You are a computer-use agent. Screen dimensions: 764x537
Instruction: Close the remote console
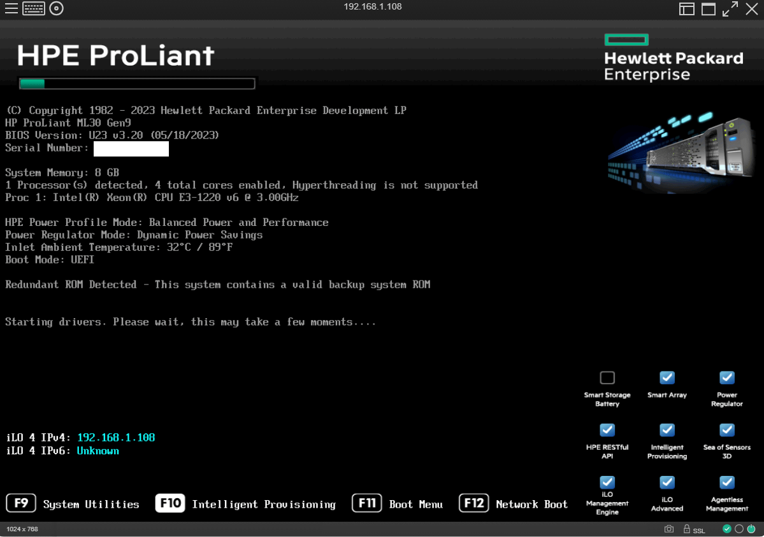tap(752, 9)
